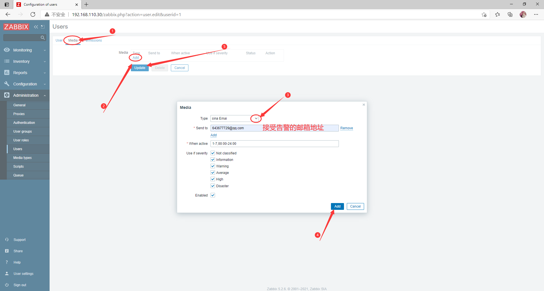Open the Scripts submenu item
This screenshot has height=291, width=544.
click(28, 167)
